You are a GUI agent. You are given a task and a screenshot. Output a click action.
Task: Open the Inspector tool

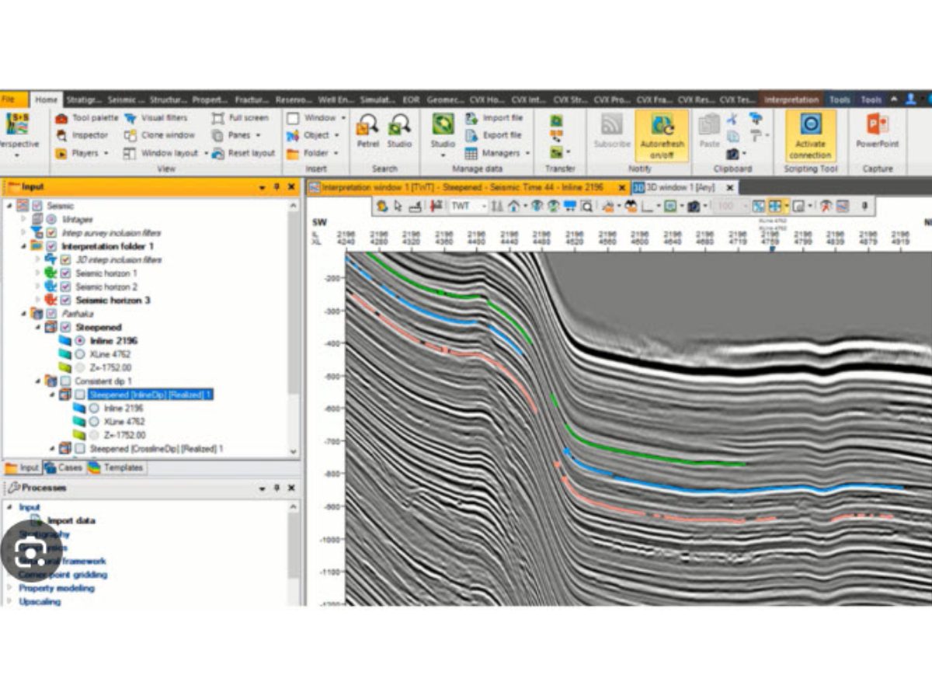pyautogui.click(x=82, y=135)
